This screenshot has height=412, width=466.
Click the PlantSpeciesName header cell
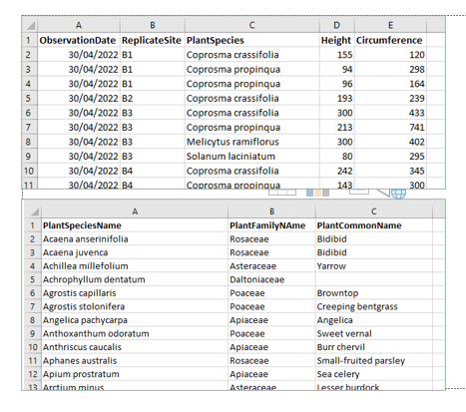pos(135,225)
